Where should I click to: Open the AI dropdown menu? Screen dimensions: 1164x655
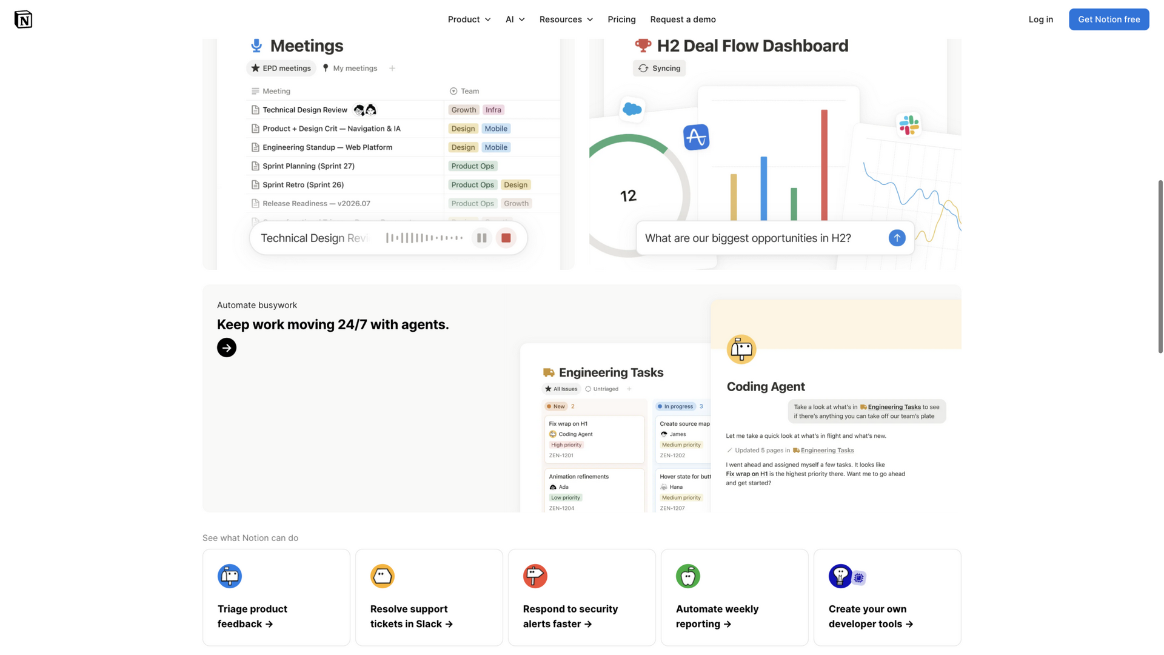(515, 19)
